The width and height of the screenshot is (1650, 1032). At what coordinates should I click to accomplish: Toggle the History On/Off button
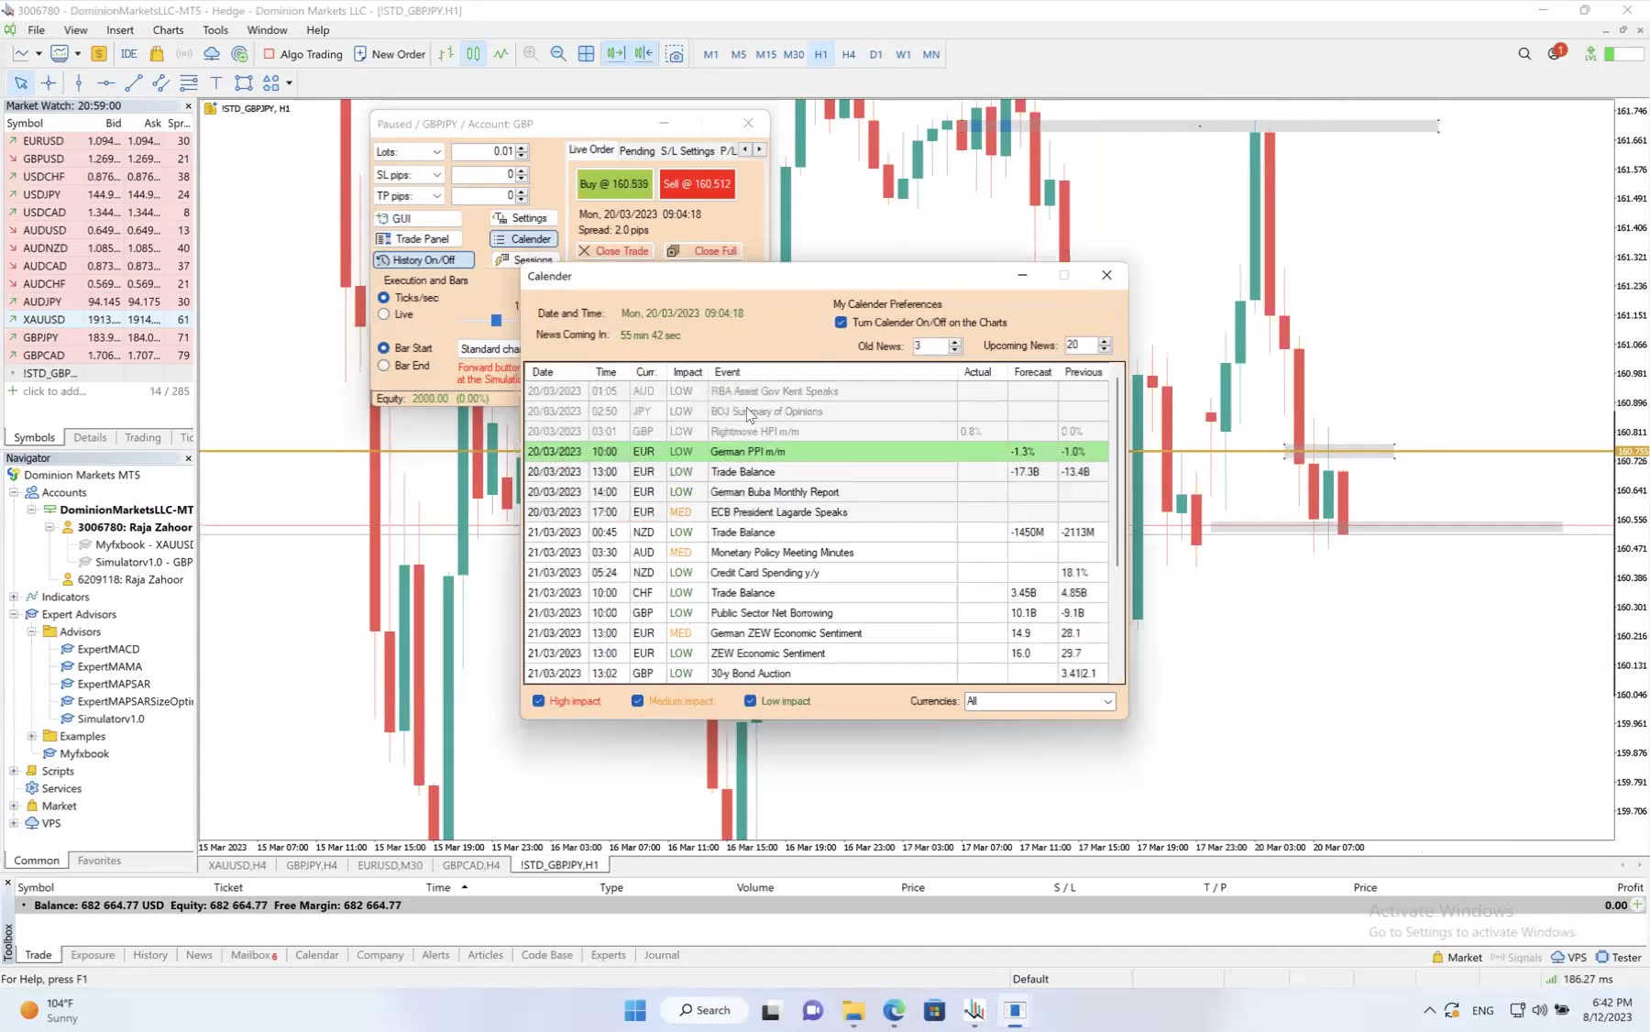pos(423,260)
